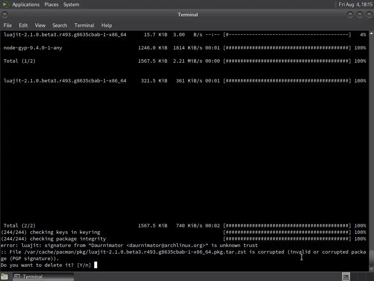Click the node-gyp 100% progress bar
This screenshot has width=374, height=281.
tap(287, 48)
